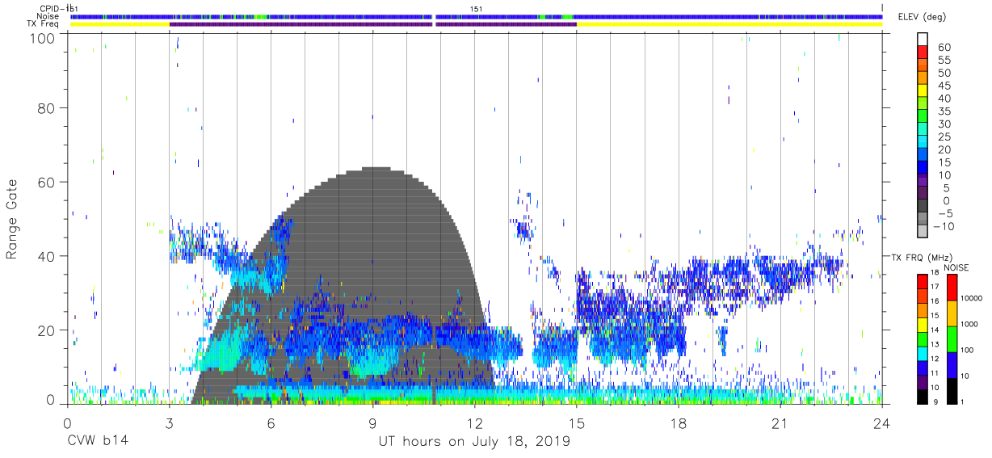Click the black bottom segment of TX FRQ colorbar
Screen dimensions: 992x458
click(922, 395)
